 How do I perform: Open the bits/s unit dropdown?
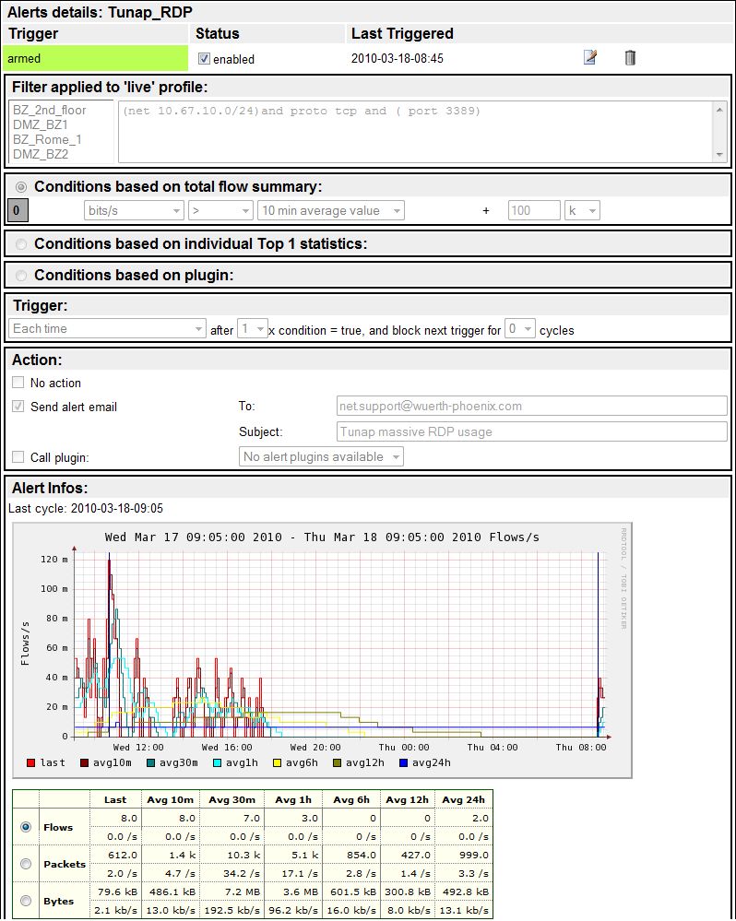134,210
